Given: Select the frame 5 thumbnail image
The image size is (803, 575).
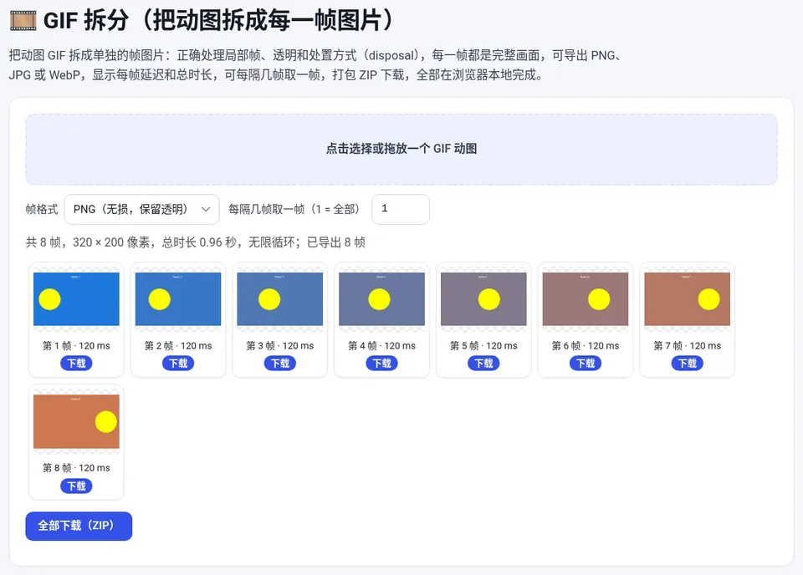Looking at the screenshot, I should [x=483, y=299].
